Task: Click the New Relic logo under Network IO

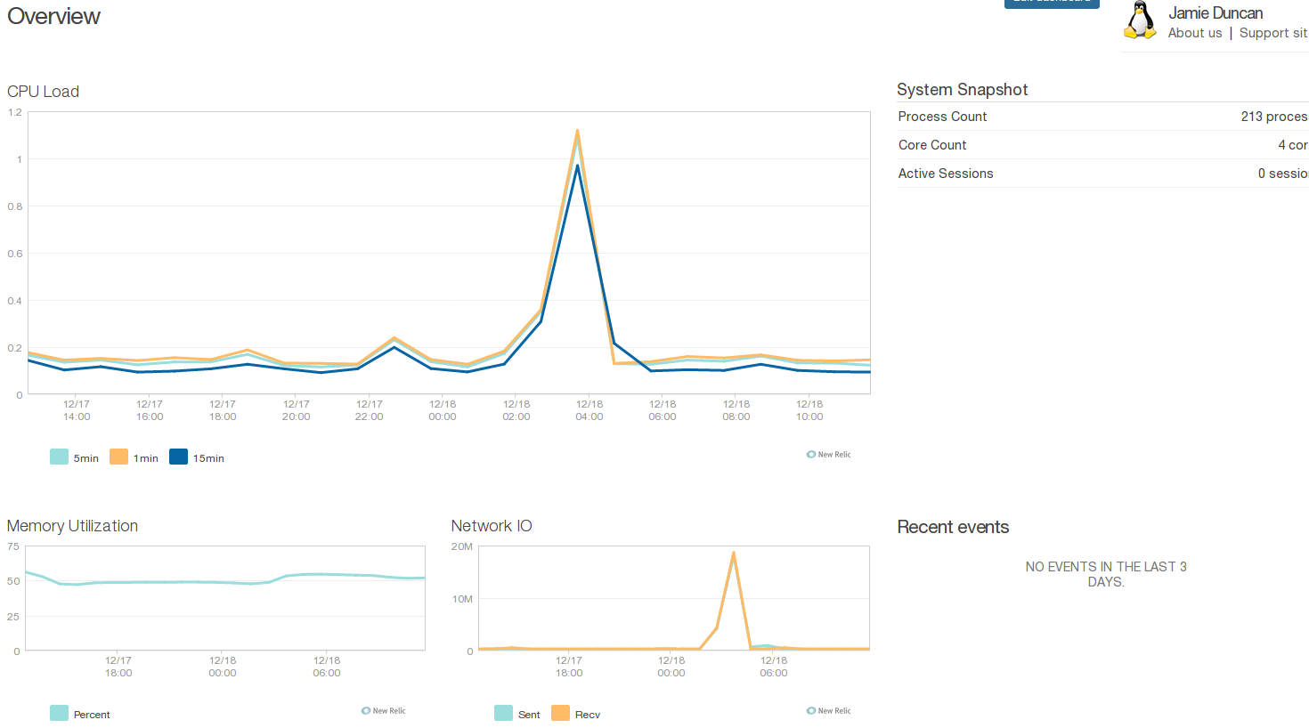Action: click(x=828, y=711)
